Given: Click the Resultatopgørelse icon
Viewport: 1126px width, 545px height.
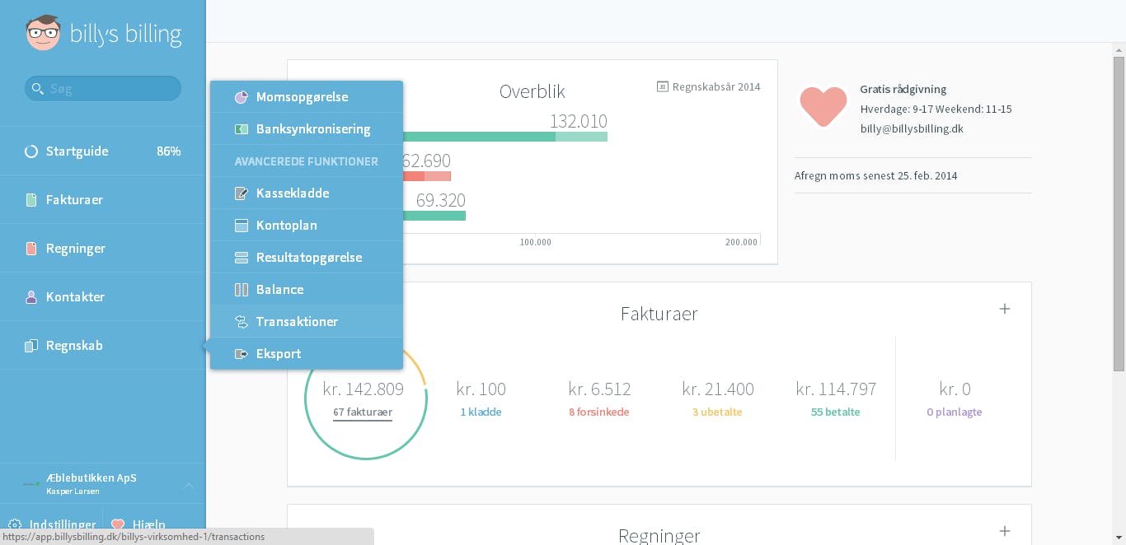Looking at the screenshot, I should (x=242, y=258).
